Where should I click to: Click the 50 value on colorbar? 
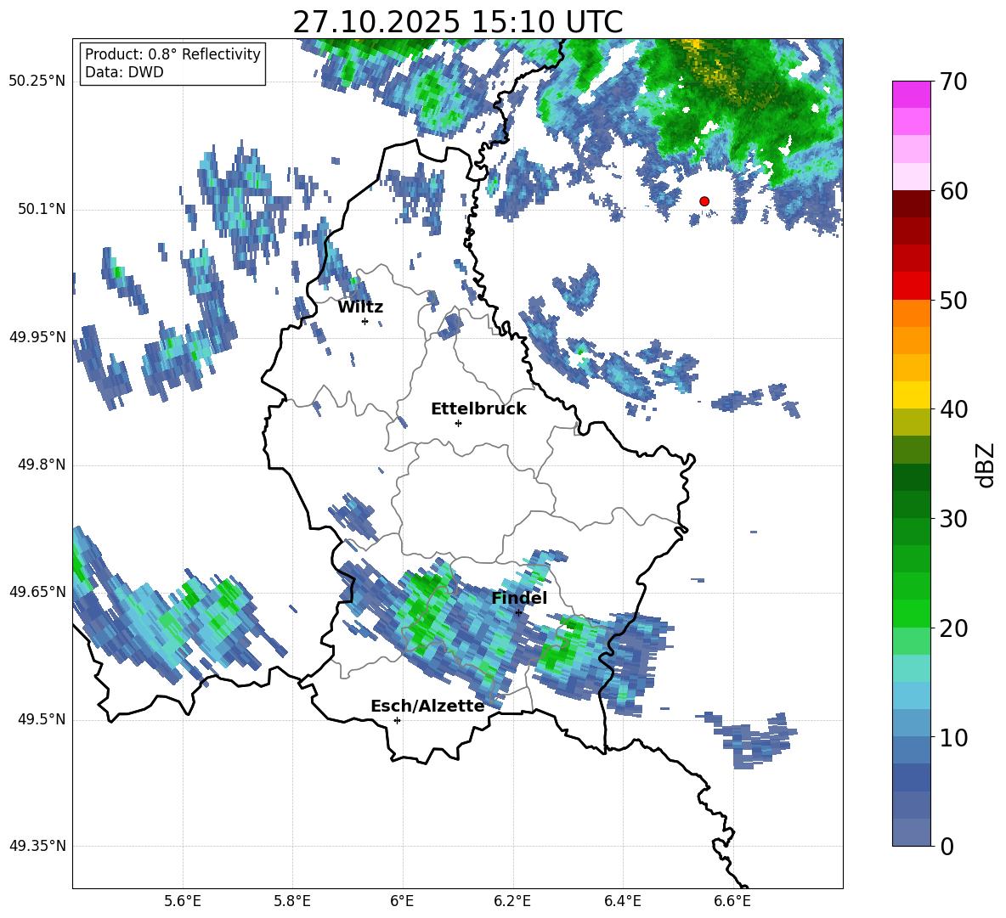[953, 301]
